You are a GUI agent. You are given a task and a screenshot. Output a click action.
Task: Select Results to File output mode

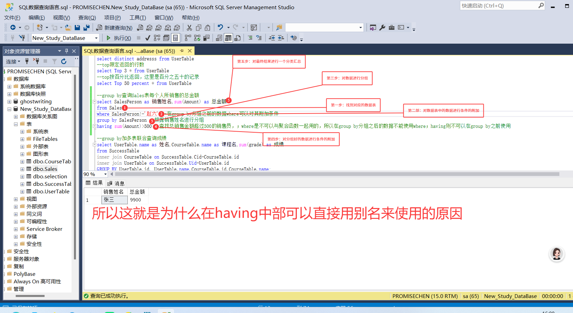click(237, 38)
